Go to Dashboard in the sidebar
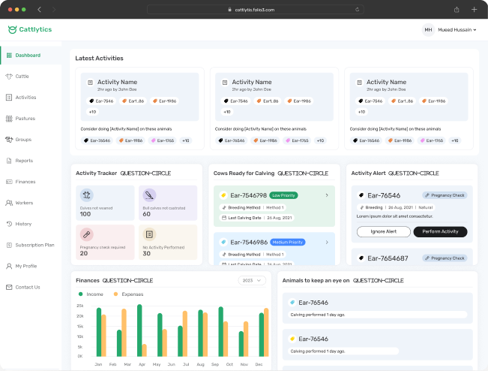 tap(28, 55)
